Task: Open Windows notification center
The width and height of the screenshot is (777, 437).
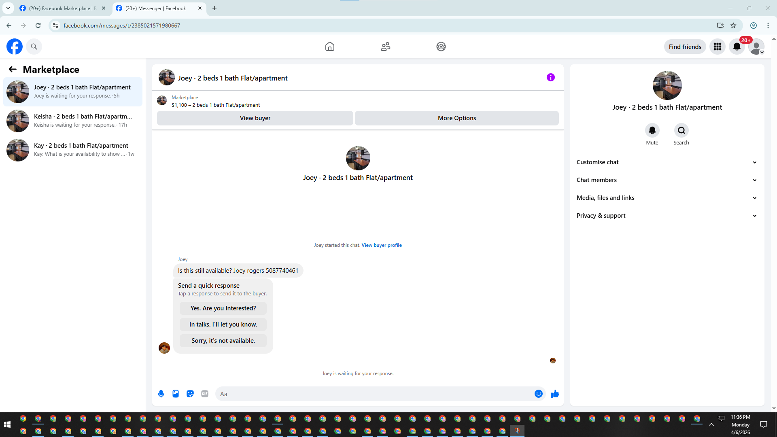Action: click(764, 424)
